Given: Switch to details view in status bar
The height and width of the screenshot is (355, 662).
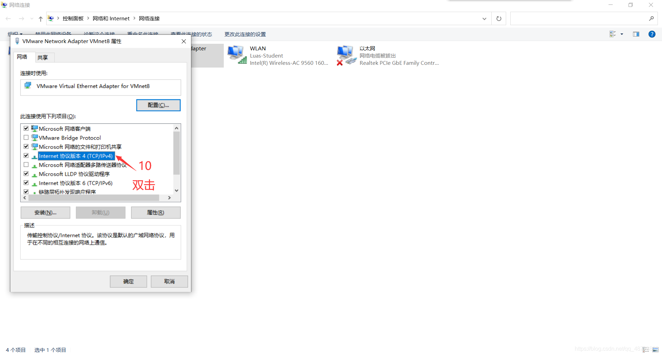Looking at the screenshot, I should 646,349.
